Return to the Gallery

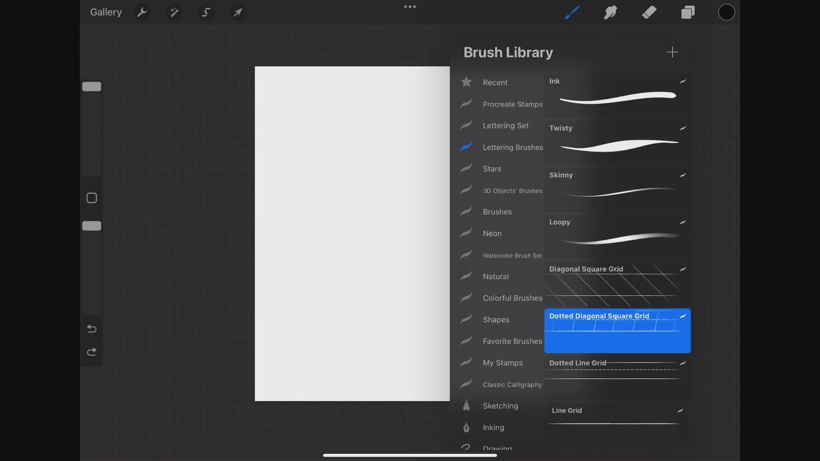105,12
